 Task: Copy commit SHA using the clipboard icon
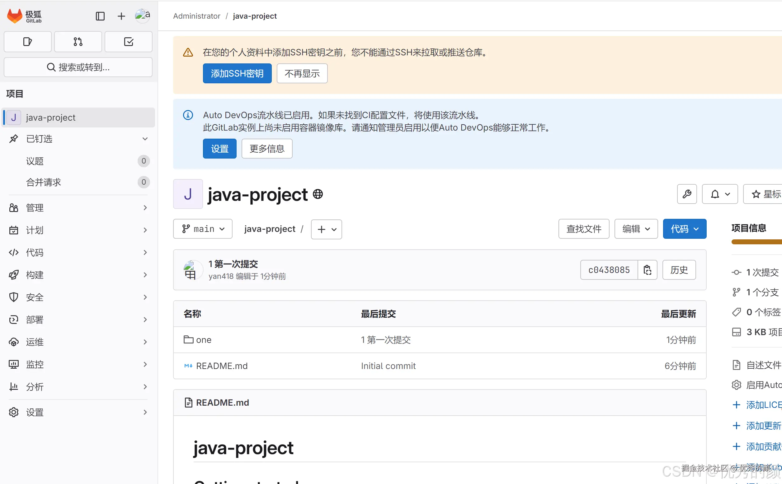click(x=648, y=270)
